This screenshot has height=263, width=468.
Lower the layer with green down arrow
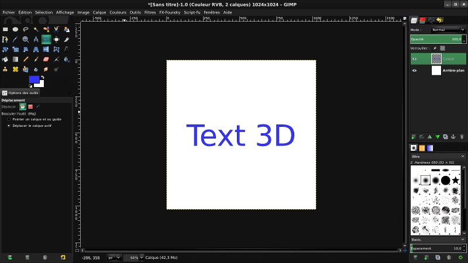click(x=438, y=137)
